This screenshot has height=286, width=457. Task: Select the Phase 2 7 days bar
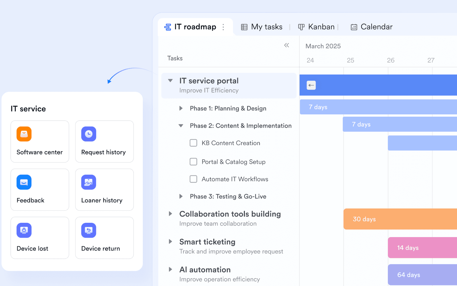click(x=400, y=124)
